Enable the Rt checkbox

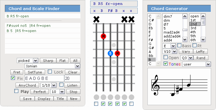click(x=194, y=45)
